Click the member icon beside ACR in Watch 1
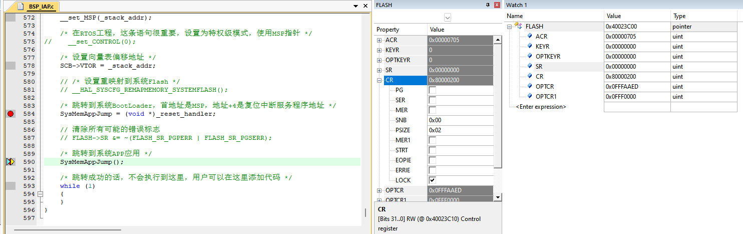 click(530, 36)
